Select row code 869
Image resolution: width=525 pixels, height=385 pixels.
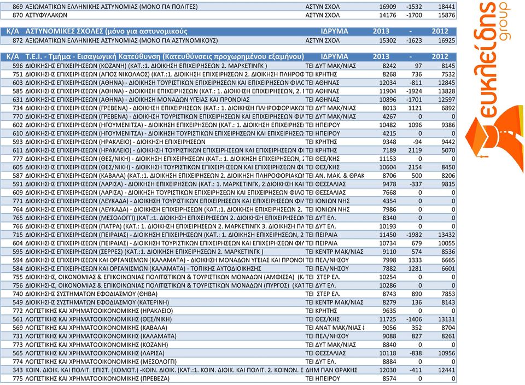click(17, 7)
